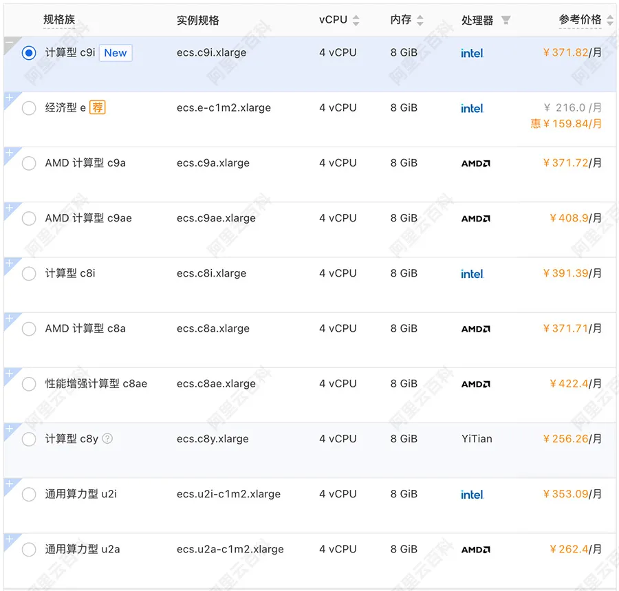Expand the 经济型 e row plus corner
This screenshot has width=619, height=591.
click(9, 98)
